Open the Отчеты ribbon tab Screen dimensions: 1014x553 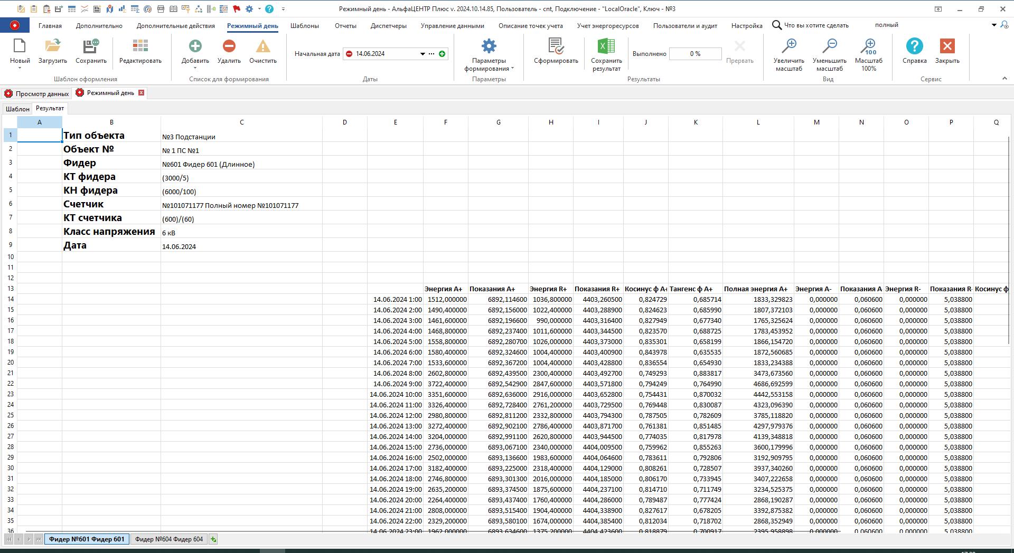click(x=345, y=26)
